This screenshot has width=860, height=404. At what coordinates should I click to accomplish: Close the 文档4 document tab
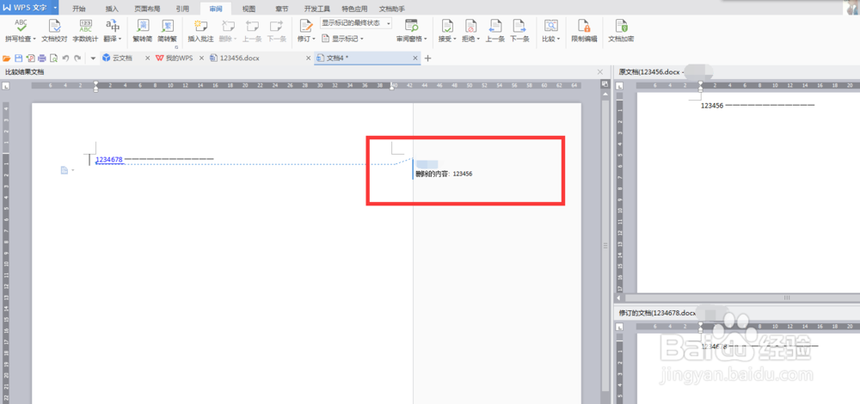click(415, 58)
